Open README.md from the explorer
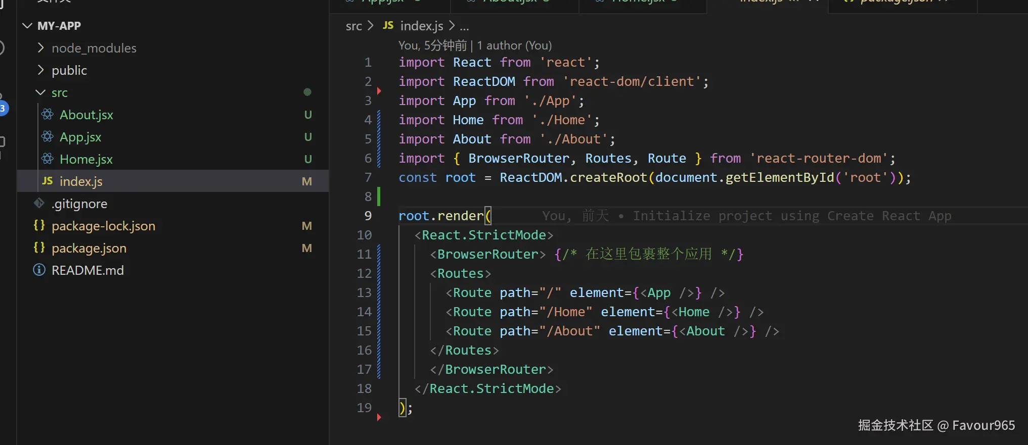The image size is (1028, 445). pos(87,270)
